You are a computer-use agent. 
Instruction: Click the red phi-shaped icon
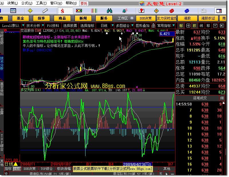pyautogui.click(x=172, y=11)
